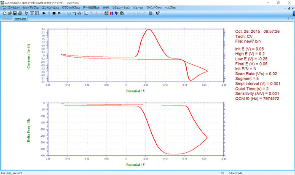Click the date 'Oct. 28, 2015' text

248,32
